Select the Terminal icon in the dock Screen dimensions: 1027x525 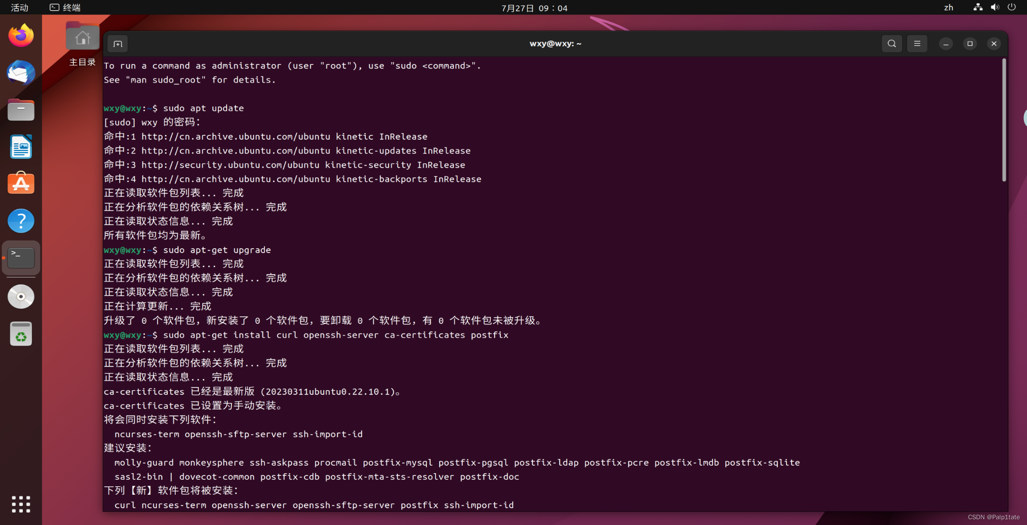(21, 258)
